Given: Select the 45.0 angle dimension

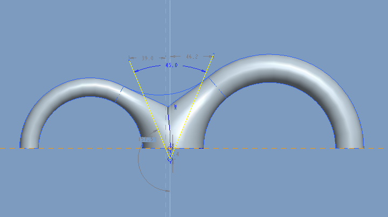Looking at the screenshot, I should pyautogui.click(x=171, y=65).
